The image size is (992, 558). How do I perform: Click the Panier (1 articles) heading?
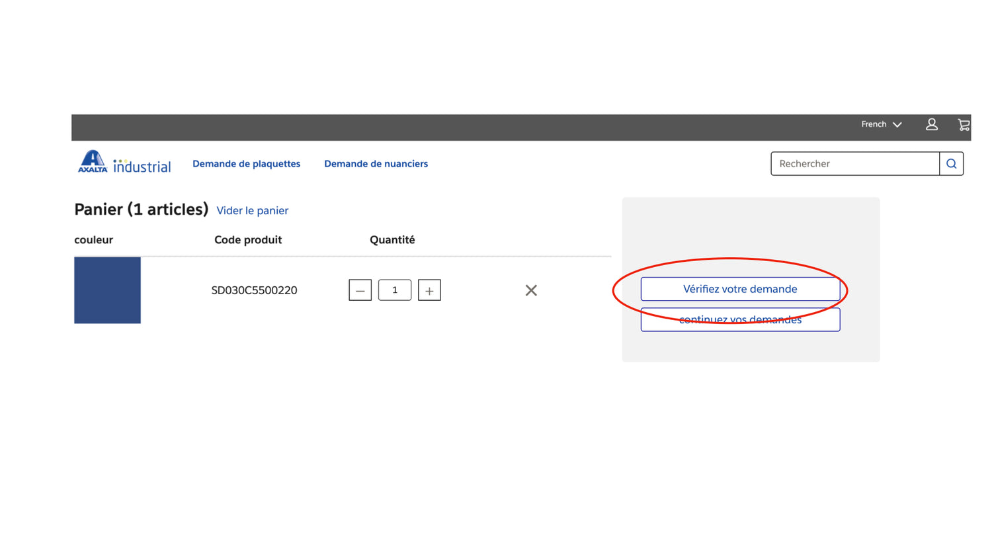point(141,210)
